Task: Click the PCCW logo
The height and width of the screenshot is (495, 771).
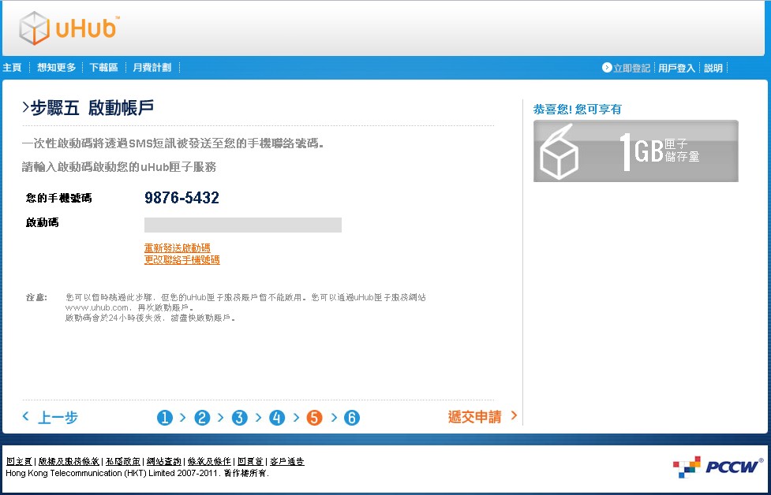Action: (x=718, y=467)
